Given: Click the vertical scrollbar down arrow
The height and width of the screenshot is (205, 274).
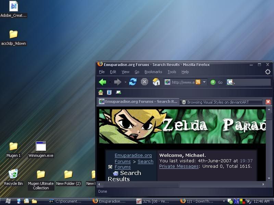Looking at the screenshot, I should [x=269, y=178].
